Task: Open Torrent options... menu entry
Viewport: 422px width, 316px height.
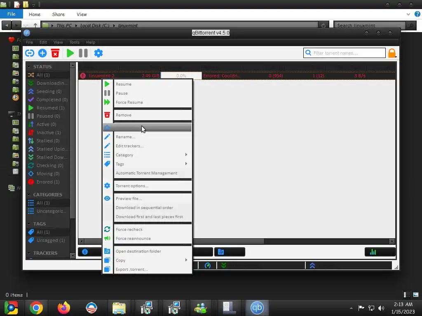Action: pos(147,186)
